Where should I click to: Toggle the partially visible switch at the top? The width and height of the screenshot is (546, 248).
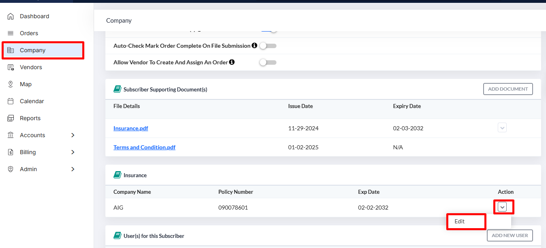pos(268,29)
